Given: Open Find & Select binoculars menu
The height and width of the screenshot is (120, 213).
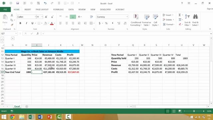Looking at the screenshot, I should [195, 20].
